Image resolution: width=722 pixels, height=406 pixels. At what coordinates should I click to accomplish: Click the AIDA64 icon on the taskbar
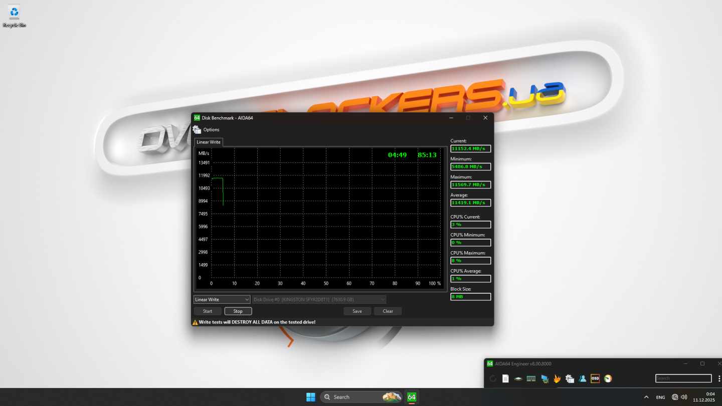(x=412, y=397)
